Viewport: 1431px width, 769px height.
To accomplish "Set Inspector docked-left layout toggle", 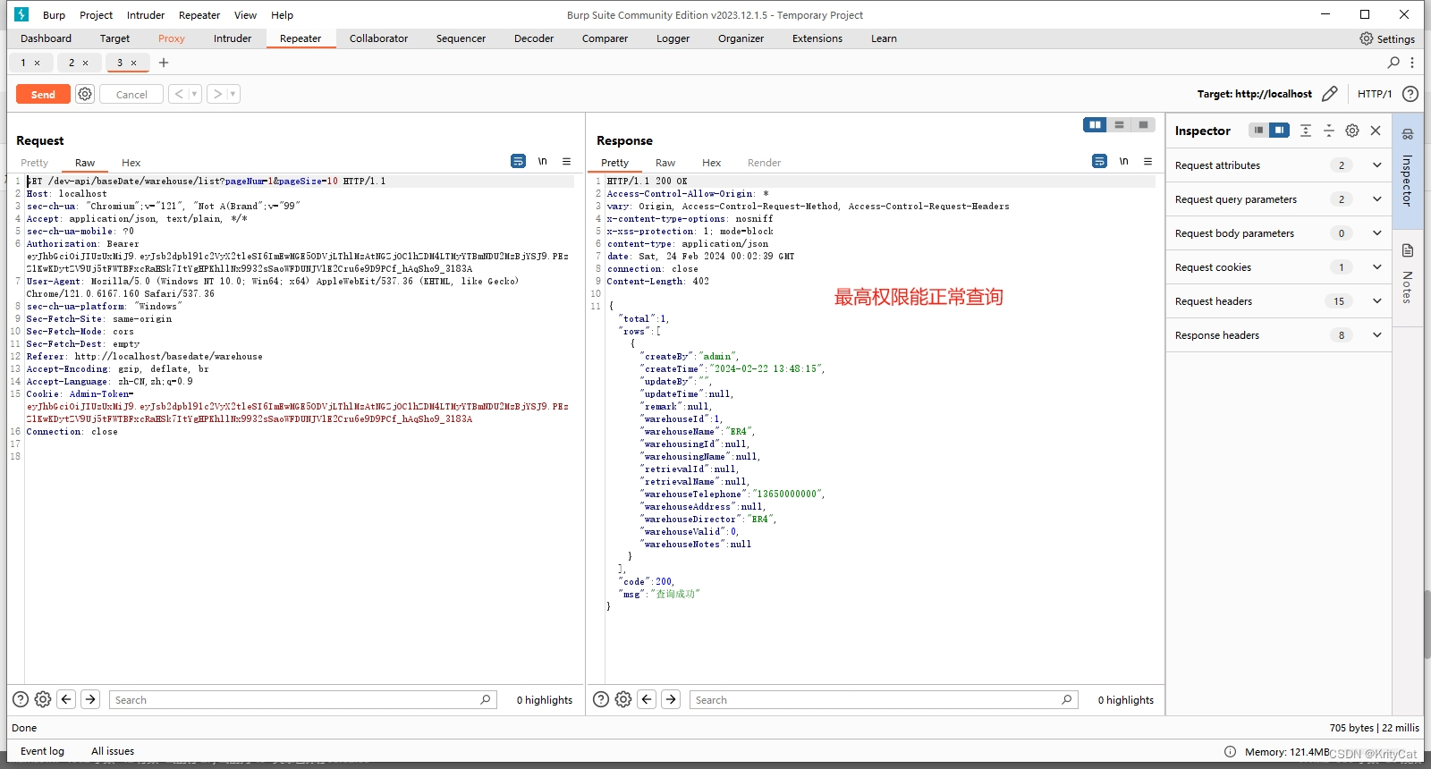I will pos(1258,131).
